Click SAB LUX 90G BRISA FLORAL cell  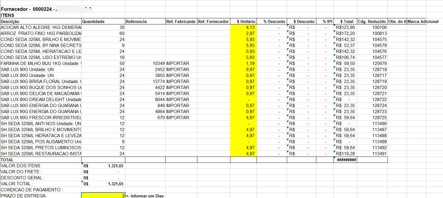point(41,81)
